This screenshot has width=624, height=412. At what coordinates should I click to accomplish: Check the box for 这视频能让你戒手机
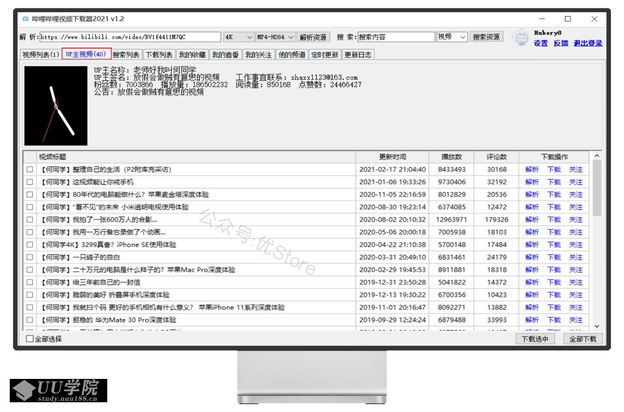[x=30, y=182]
